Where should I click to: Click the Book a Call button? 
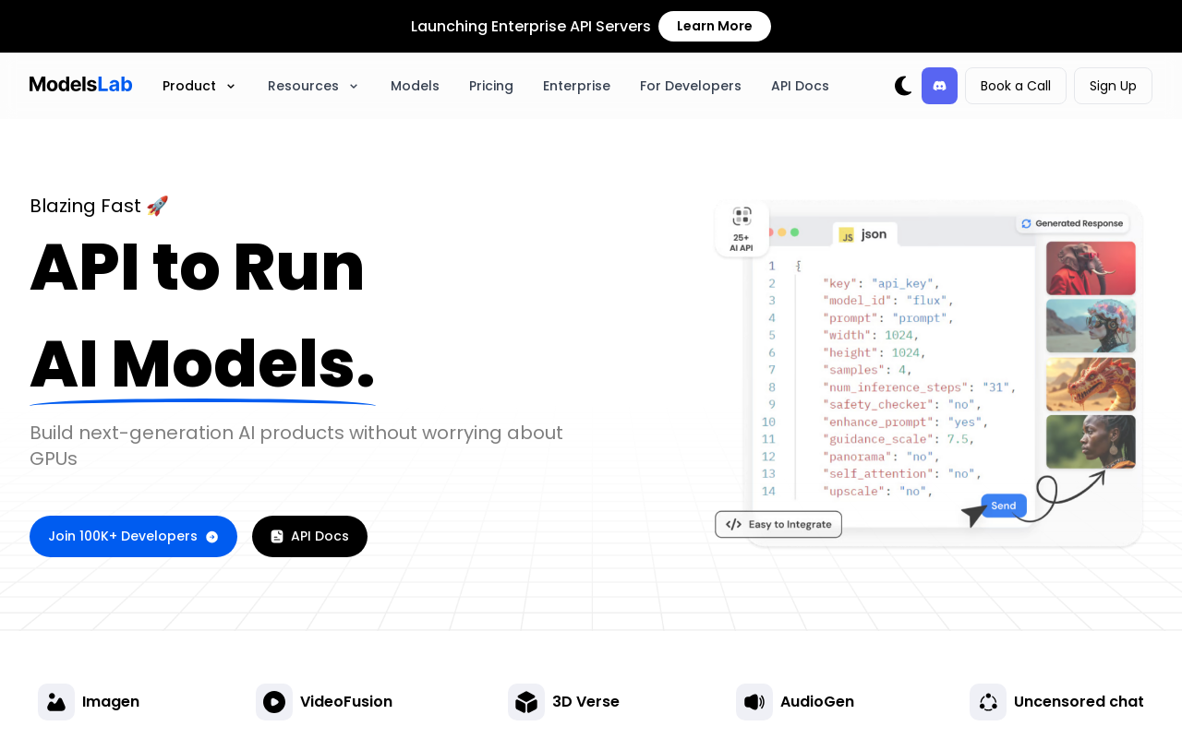[x=1015, y=86]
